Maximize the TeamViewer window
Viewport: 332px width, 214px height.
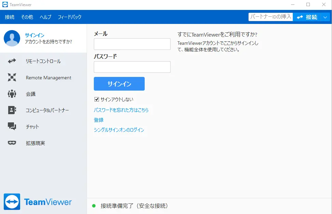click(x=308, y=5)
